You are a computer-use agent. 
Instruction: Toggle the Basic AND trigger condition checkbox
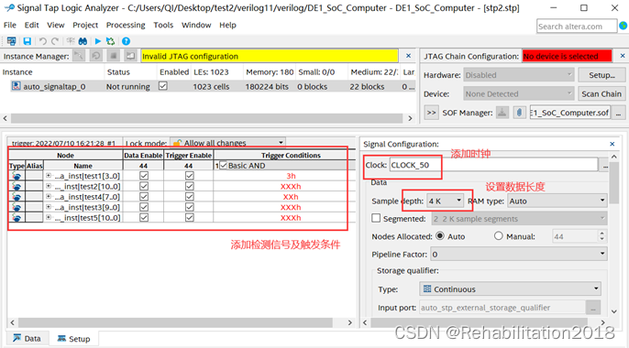tap(224, 166)
